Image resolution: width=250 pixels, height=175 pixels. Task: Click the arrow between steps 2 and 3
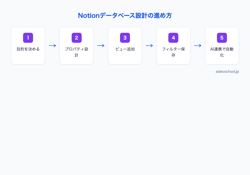click(x=101, y=46)
